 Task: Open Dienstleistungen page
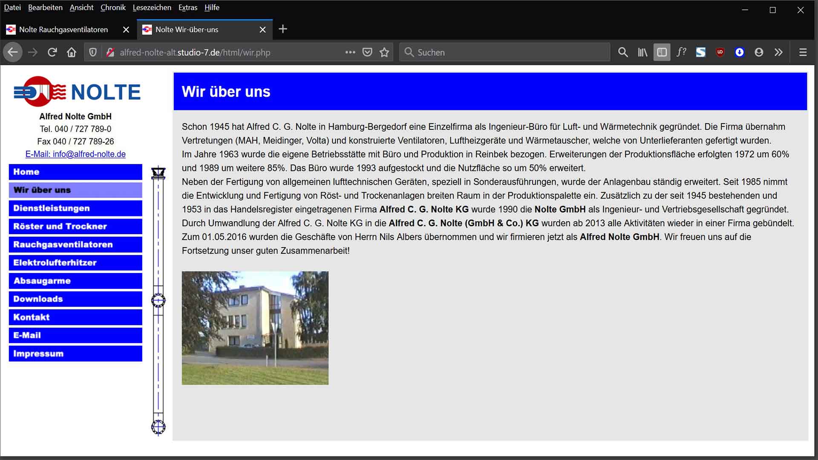(x=75, y=208)
